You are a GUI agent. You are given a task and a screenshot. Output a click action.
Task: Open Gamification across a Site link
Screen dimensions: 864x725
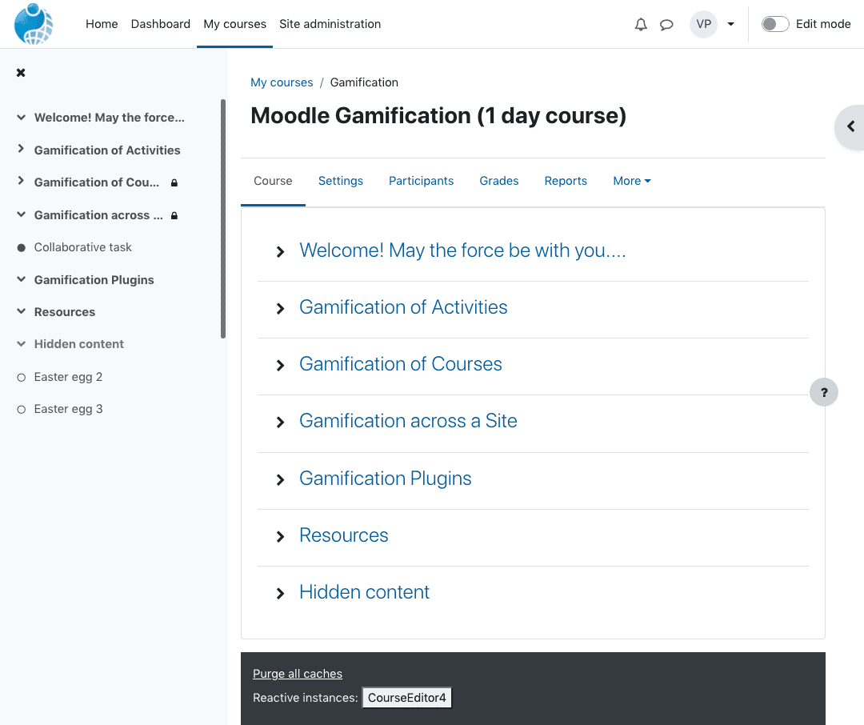(x=408, y=421)
